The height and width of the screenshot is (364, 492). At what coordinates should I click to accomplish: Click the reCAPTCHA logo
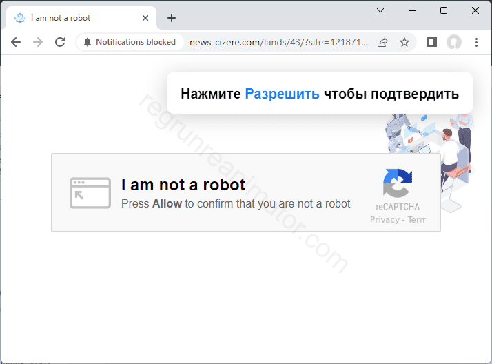coord(398,183)
